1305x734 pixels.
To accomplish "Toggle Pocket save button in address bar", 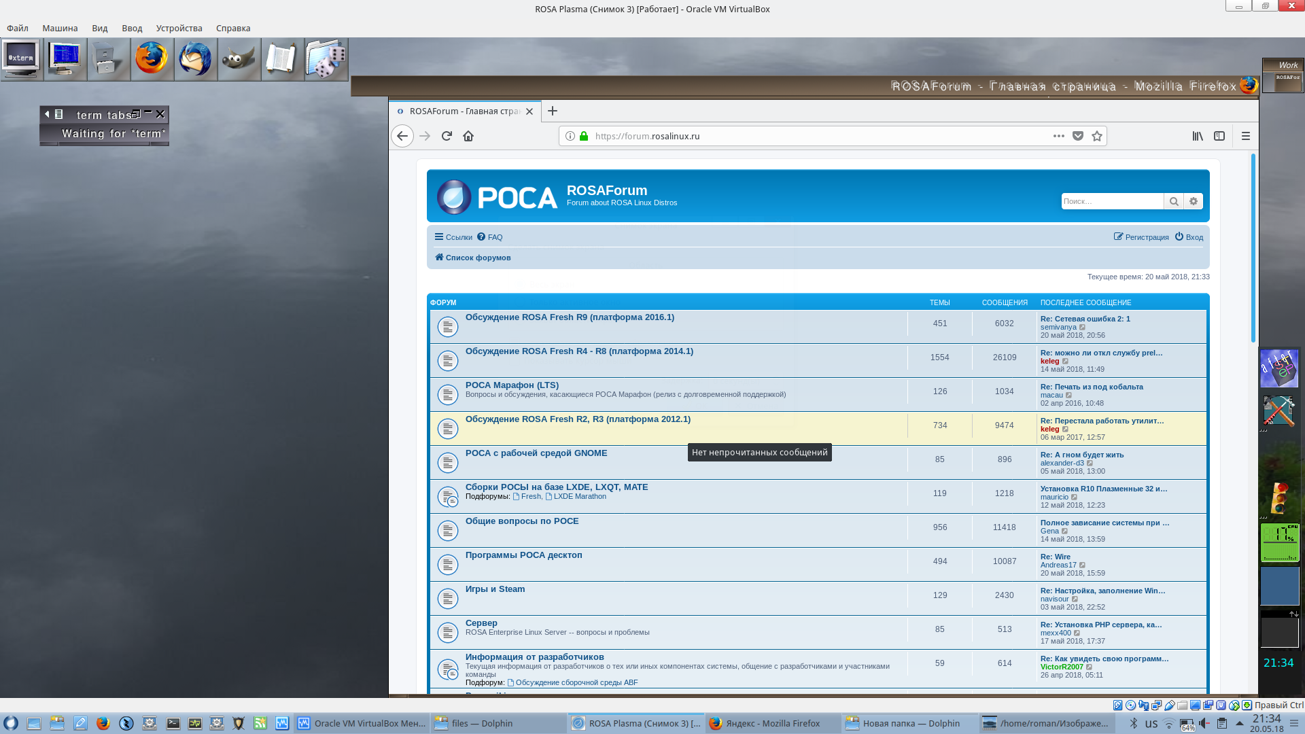I will click(x=1078, y=136).
